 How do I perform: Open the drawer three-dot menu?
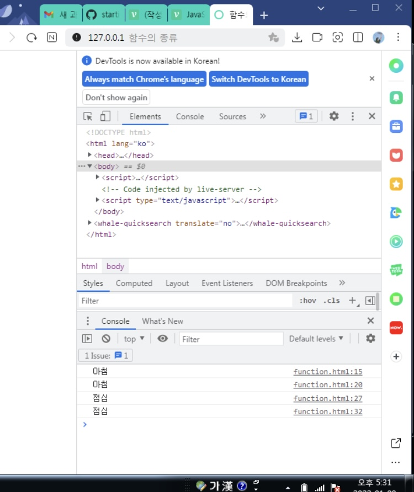[88, 320]
